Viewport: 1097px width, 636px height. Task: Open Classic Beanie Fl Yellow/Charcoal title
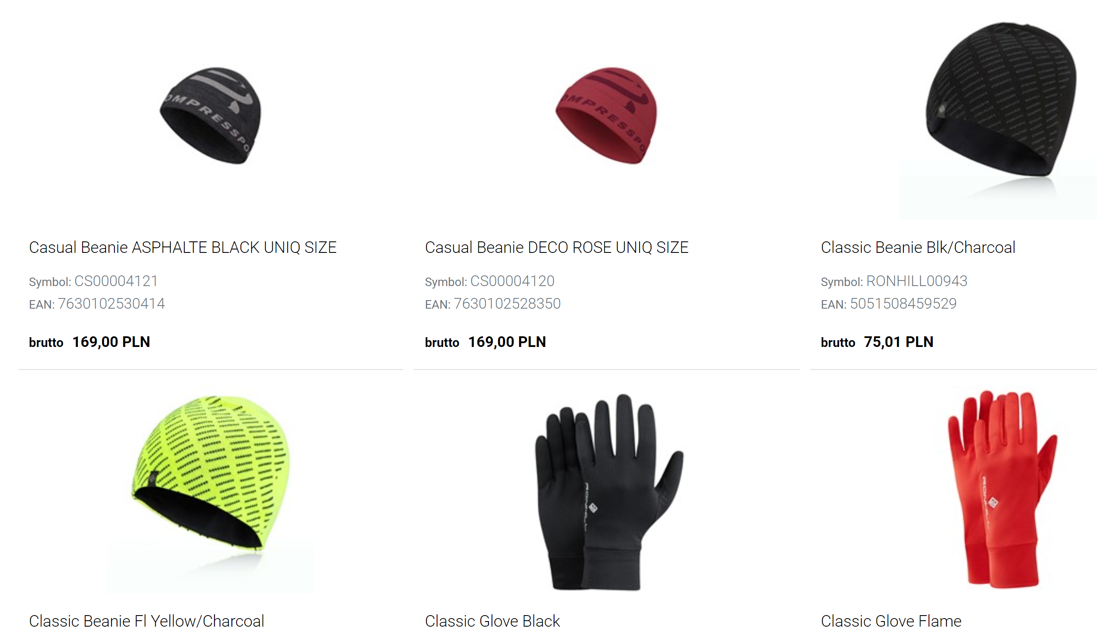[x=146, y=621]
